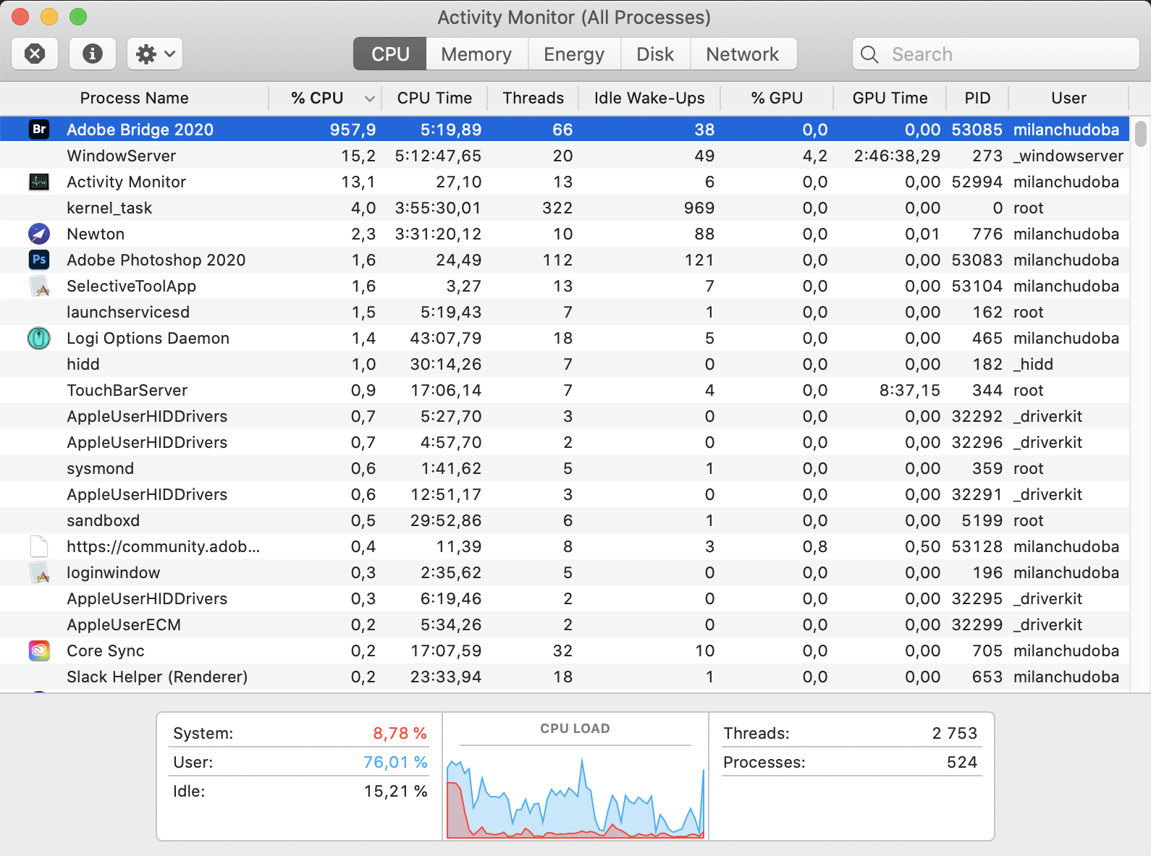Open the gear action menu
This screenshot has width=1151, height=856.
155,54
